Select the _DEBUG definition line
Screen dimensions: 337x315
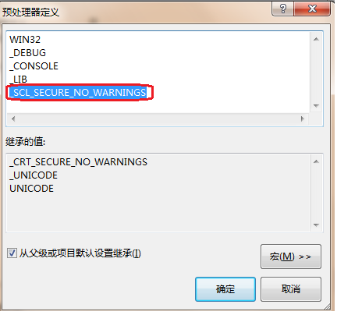tap(27, 53)
